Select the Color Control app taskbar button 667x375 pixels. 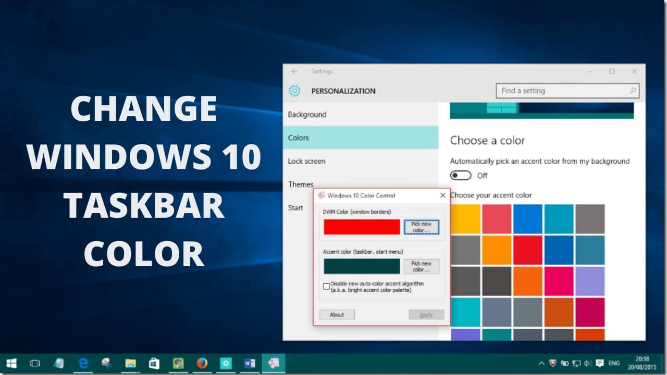pyautogui.click(x=274, y=363)
